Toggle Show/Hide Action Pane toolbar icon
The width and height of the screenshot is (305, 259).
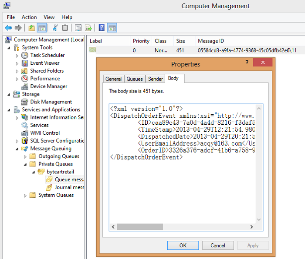point(112,28)
